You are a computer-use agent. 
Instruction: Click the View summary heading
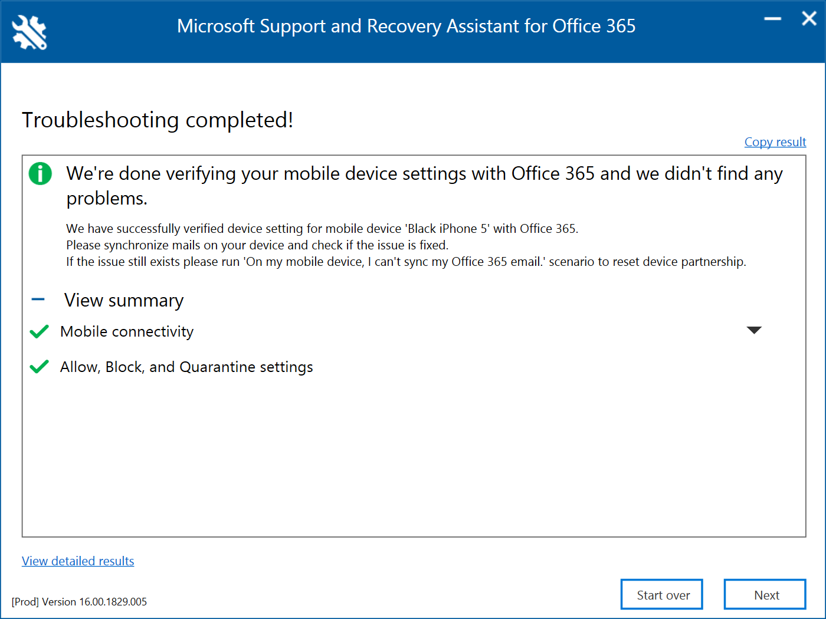click(124, 301)
